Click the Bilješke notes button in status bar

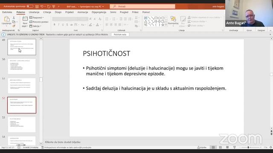point(202,147)
